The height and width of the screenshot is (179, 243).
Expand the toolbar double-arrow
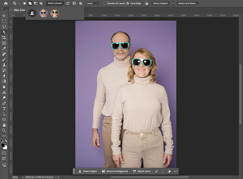2,8
